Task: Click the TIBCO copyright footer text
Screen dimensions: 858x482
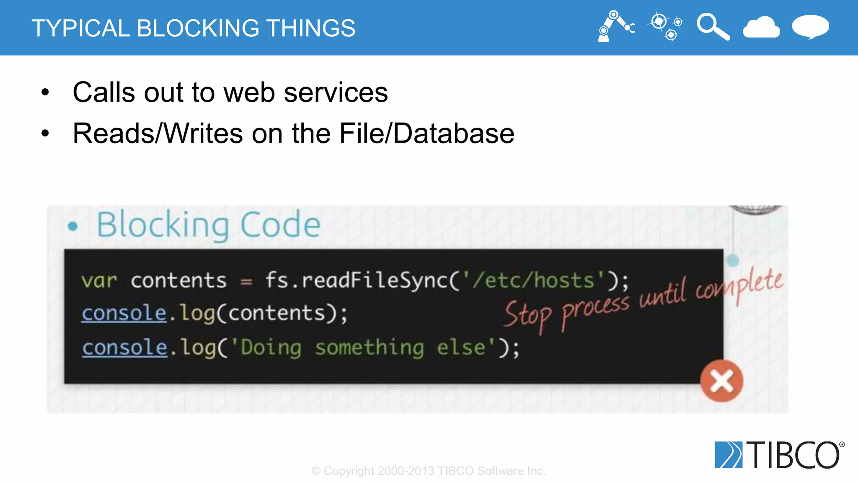Action: point(429,471)
